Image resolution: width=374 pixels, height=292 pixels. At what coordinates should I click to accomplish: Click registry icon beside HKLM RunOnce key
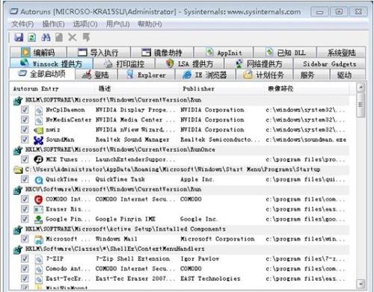(18, 150)
